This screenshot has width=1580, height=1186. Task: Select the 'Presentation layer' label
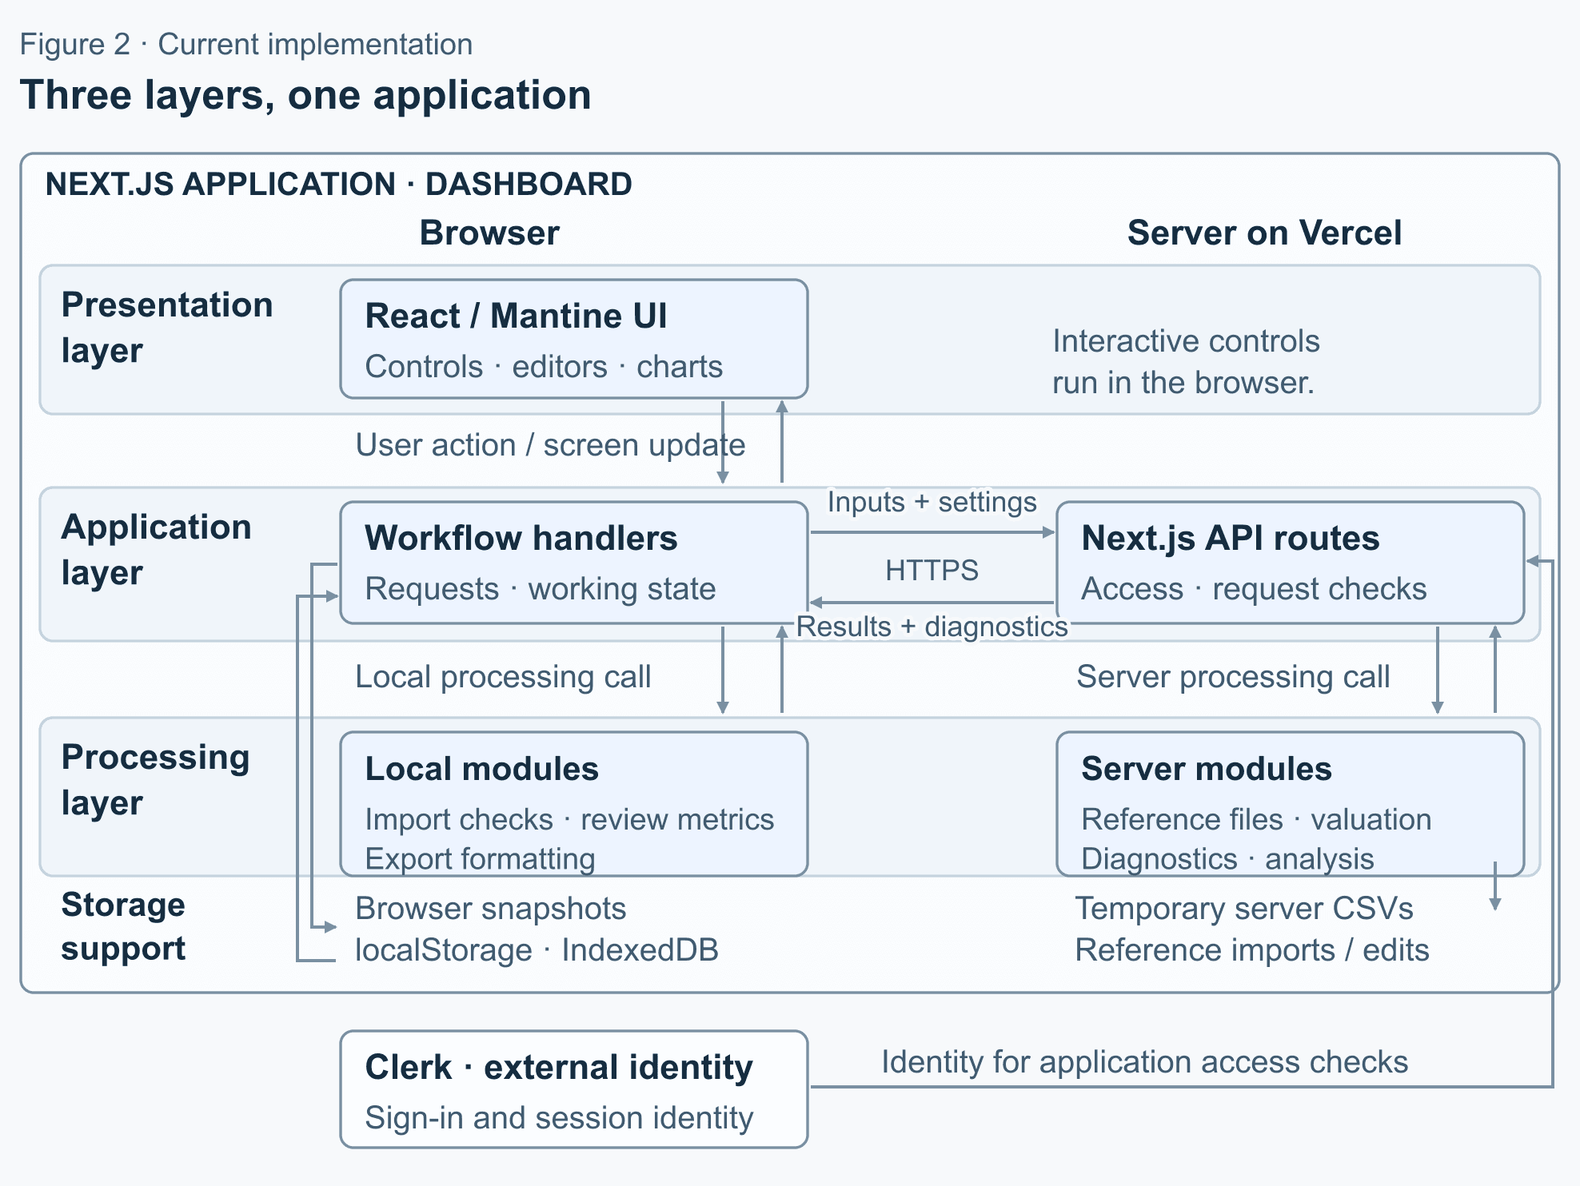tap(167, 328)
